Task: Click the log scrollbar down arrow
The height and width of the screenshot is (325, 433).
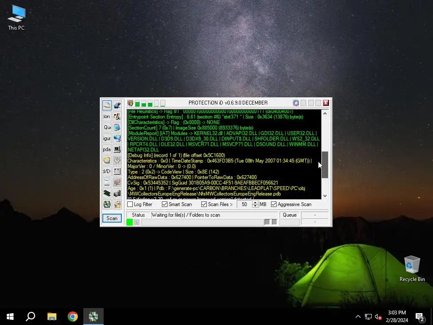Action: [x=325, y=196]
